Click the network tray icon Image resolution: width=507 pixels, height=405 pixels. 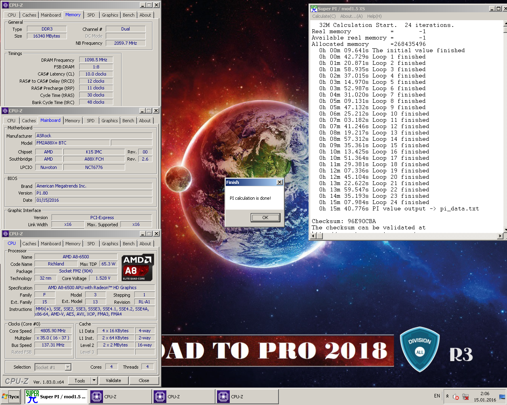pyautogui.click(x=465, y=397)
